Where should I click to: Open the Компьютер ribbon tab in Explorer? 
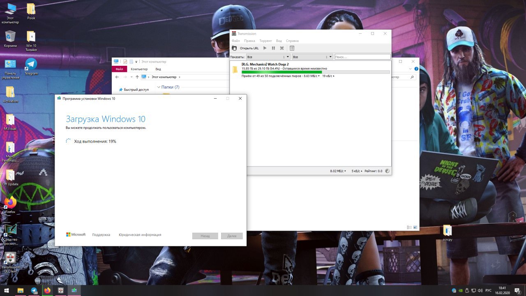coord(139,69)
